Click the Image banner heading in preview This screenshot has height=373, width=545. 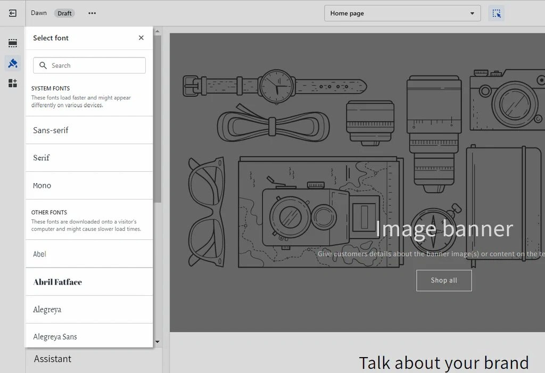click(x=444, y=229)
